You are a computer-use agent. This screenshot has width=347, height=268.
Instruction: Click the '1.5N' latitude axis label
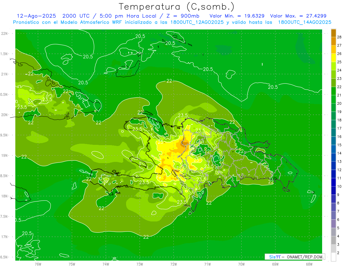(x=4, y=54)
